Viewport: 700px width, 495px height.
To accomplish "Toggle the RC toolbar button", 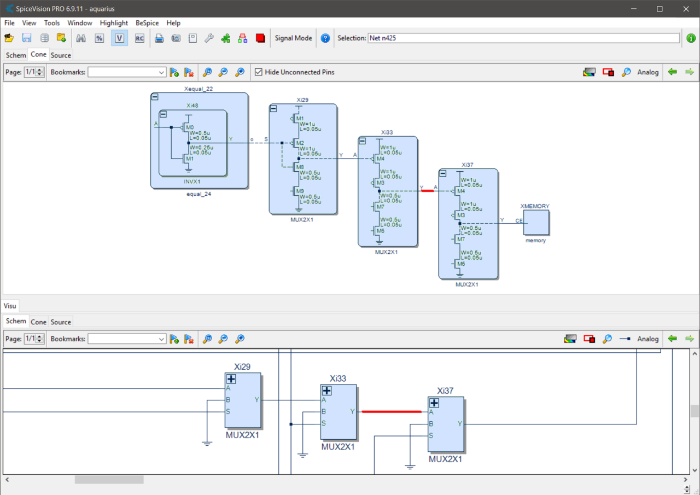I will [x=139, y=38].
